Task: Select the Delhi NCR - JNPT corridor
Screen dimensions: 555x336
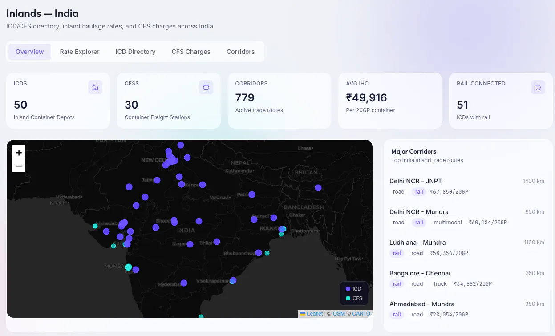Action: coord(467,186)
